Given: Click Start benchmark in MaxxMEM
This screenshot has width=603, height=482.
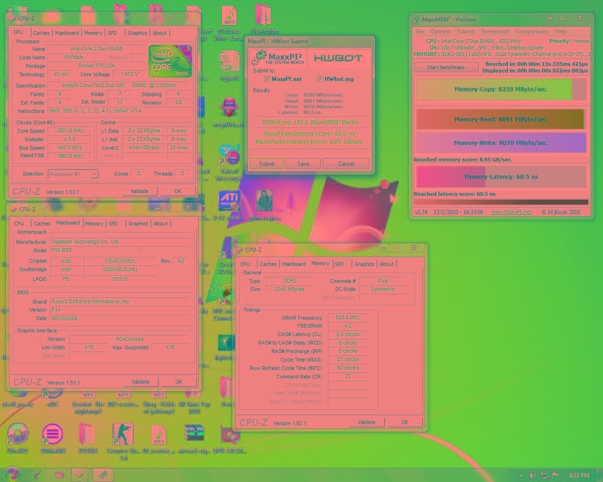Looking at the screenshot, I should 446,67.
